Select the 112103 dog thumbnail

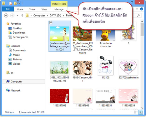point(105,65)
